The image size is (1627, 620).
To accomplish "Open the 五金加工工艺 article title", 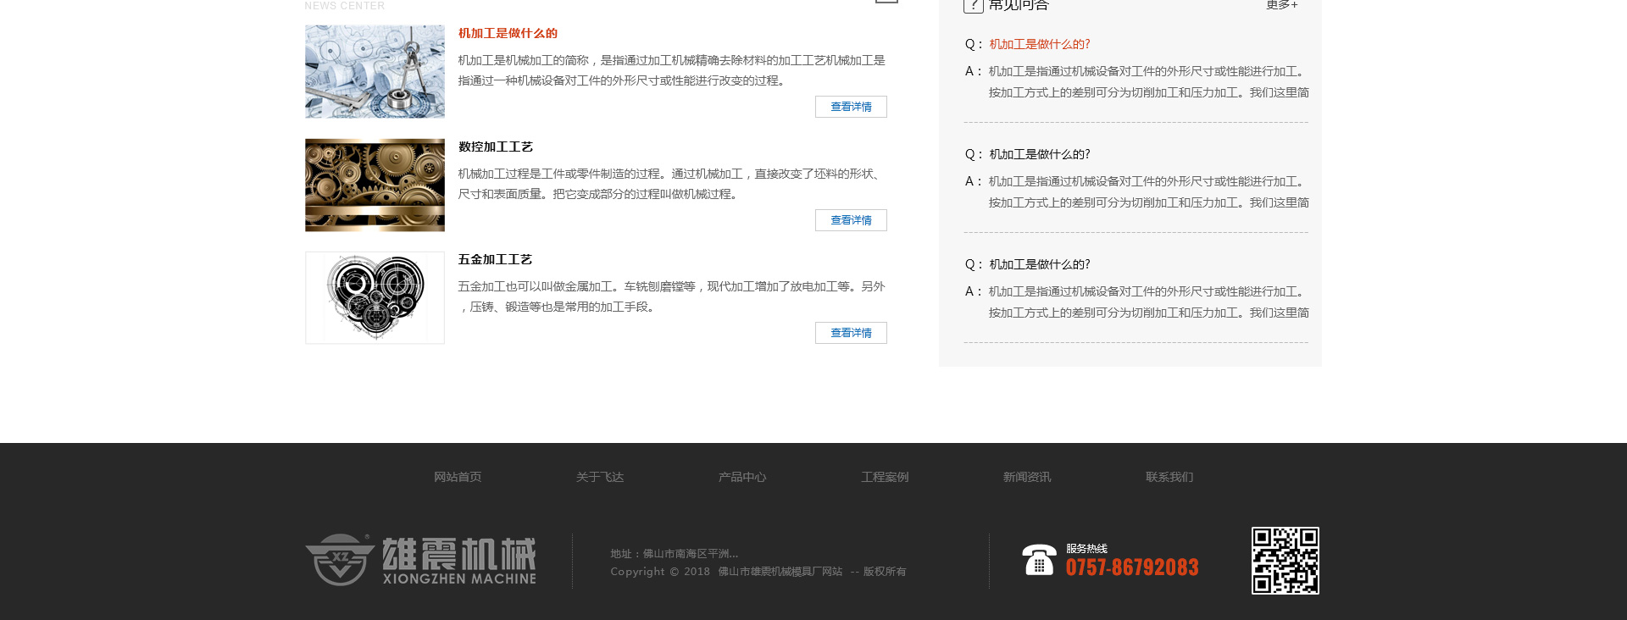I will coord(495,259).
